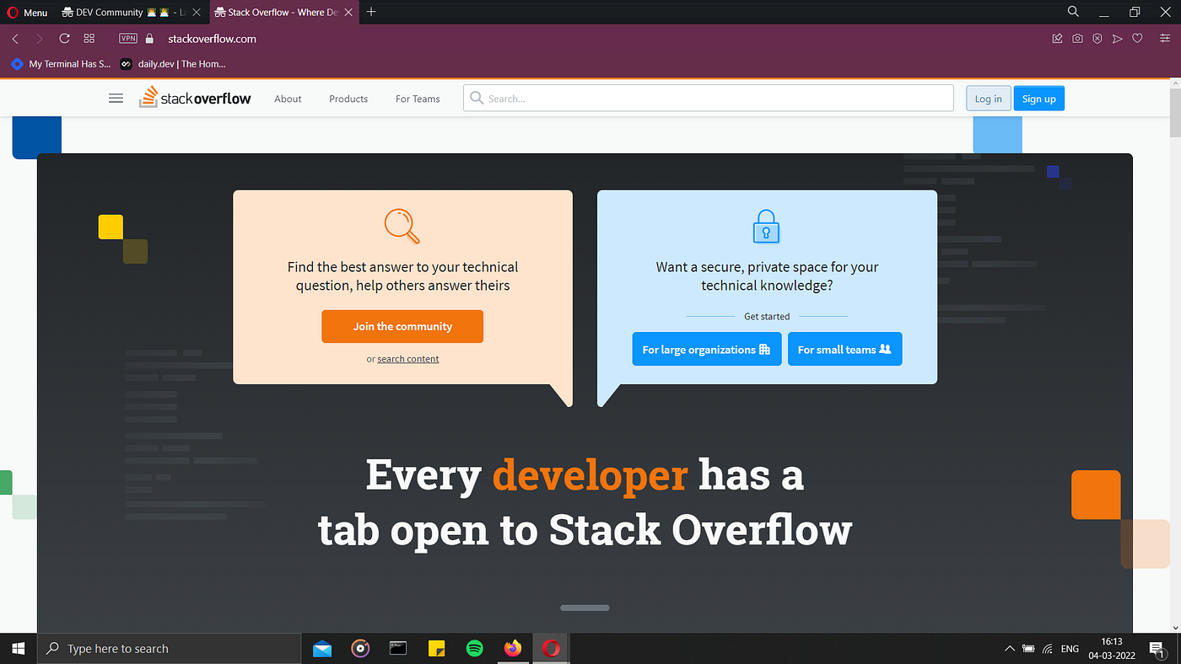Open the My Terminal Has S... bookmark
This screenshot has width=1181, height=664.
[61, 64]
